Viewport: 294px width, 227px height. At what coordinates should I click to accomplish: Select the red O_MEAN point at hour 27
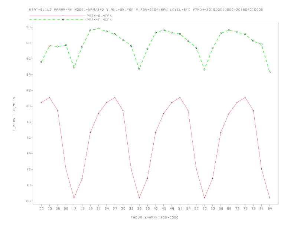click(x=115, y=98)
